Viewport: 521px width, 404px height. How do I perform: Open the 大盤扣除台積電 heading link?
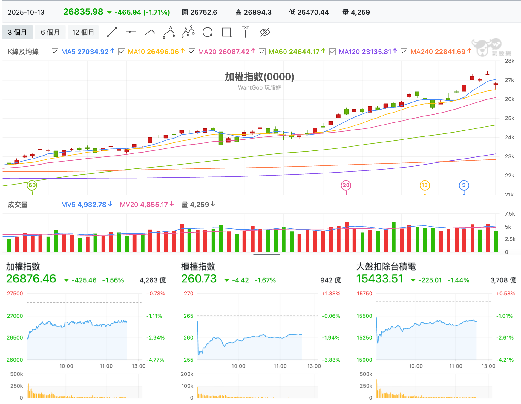coord(386,266)
